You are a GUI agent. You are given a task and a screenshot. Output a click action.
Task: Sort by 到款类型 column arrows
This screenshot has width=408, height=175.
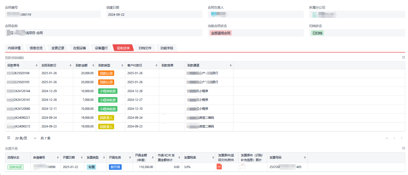(x=122, y=65)
